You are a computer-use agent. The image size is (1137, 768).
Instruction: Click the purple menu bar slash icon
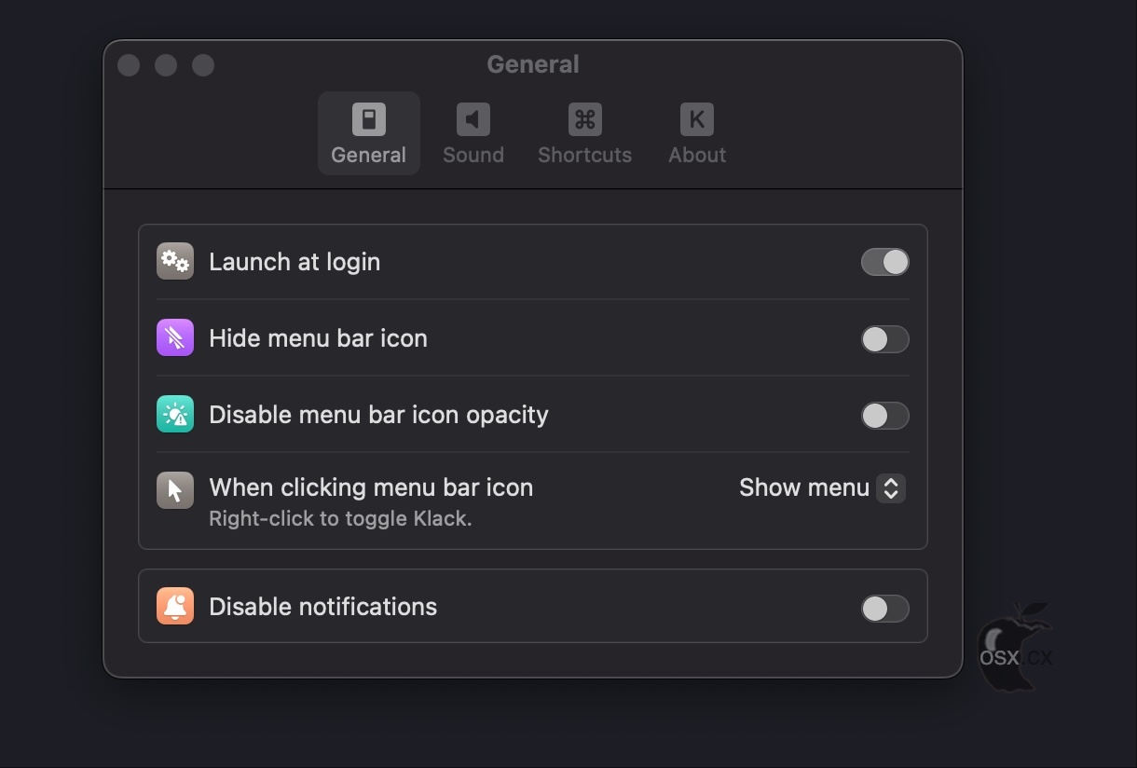pos(174,338)
